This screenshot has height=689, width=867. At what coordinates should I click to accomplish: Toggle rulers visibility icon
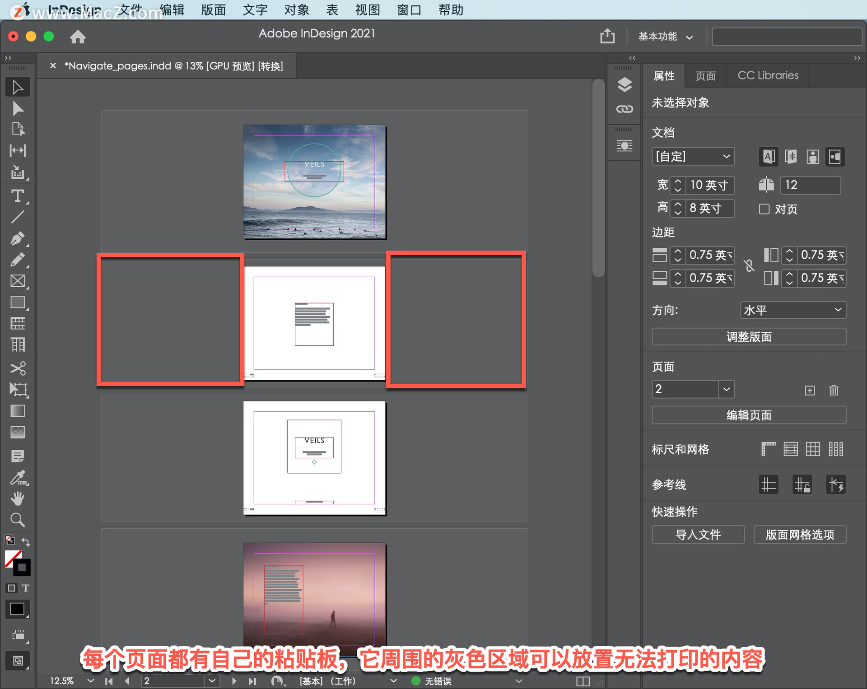point(768,449)
